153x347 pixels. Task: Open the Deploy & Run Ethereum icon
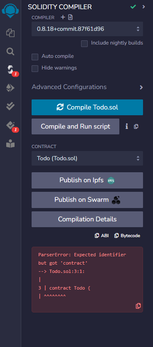point(10,88)
